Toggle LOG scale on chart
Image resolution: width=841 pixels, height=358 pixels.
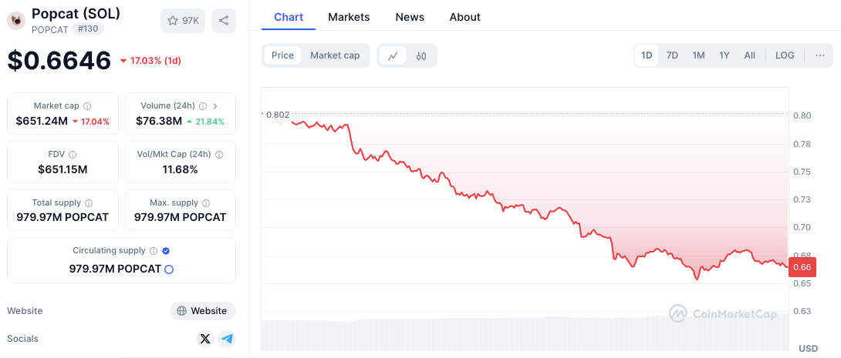pyautogui.click(x=785, y=55)
